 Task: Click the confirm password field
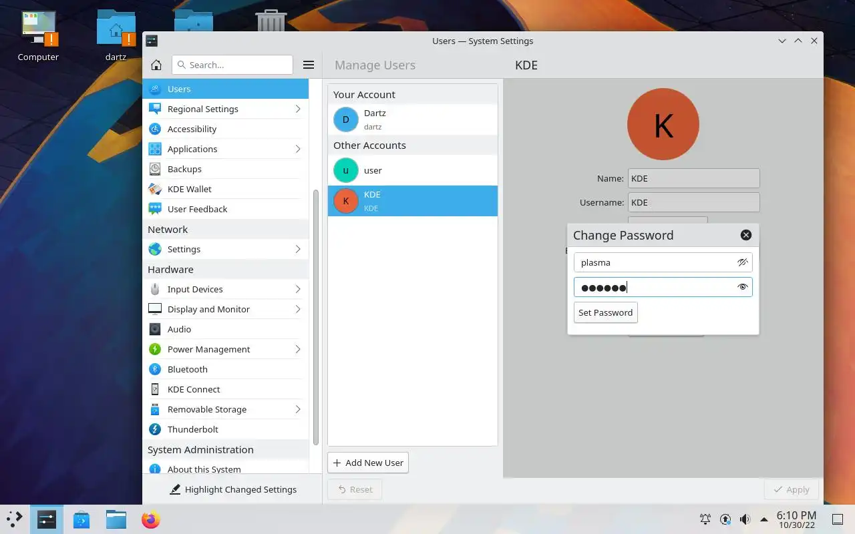[663, 287]
